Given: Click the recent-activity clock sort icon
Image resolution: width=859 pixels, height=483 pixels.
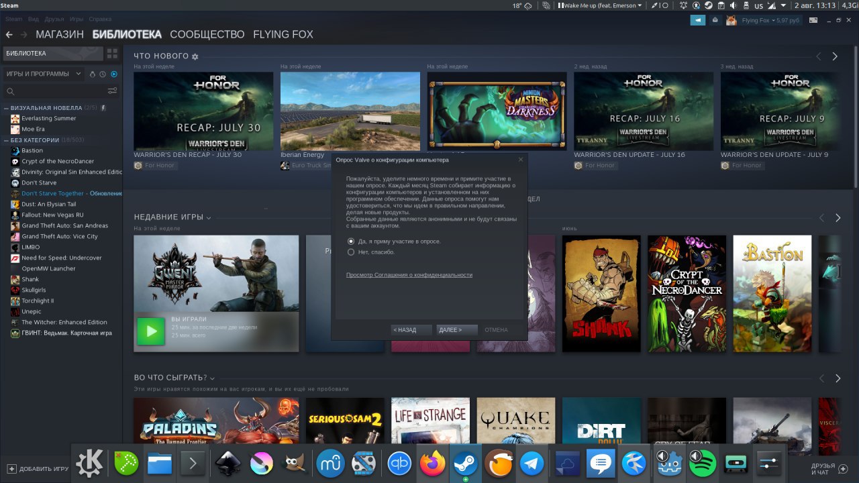Looking at the screenshot, I should [103, 74].
